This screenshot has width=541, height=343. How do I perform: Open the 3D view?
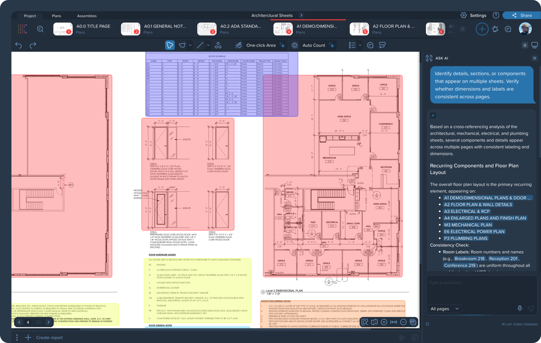click(x=413, y=322)
